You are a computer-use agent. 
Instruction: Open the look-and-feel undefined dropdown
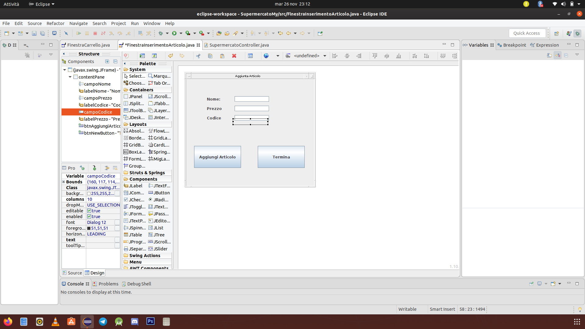click(325, 56)
